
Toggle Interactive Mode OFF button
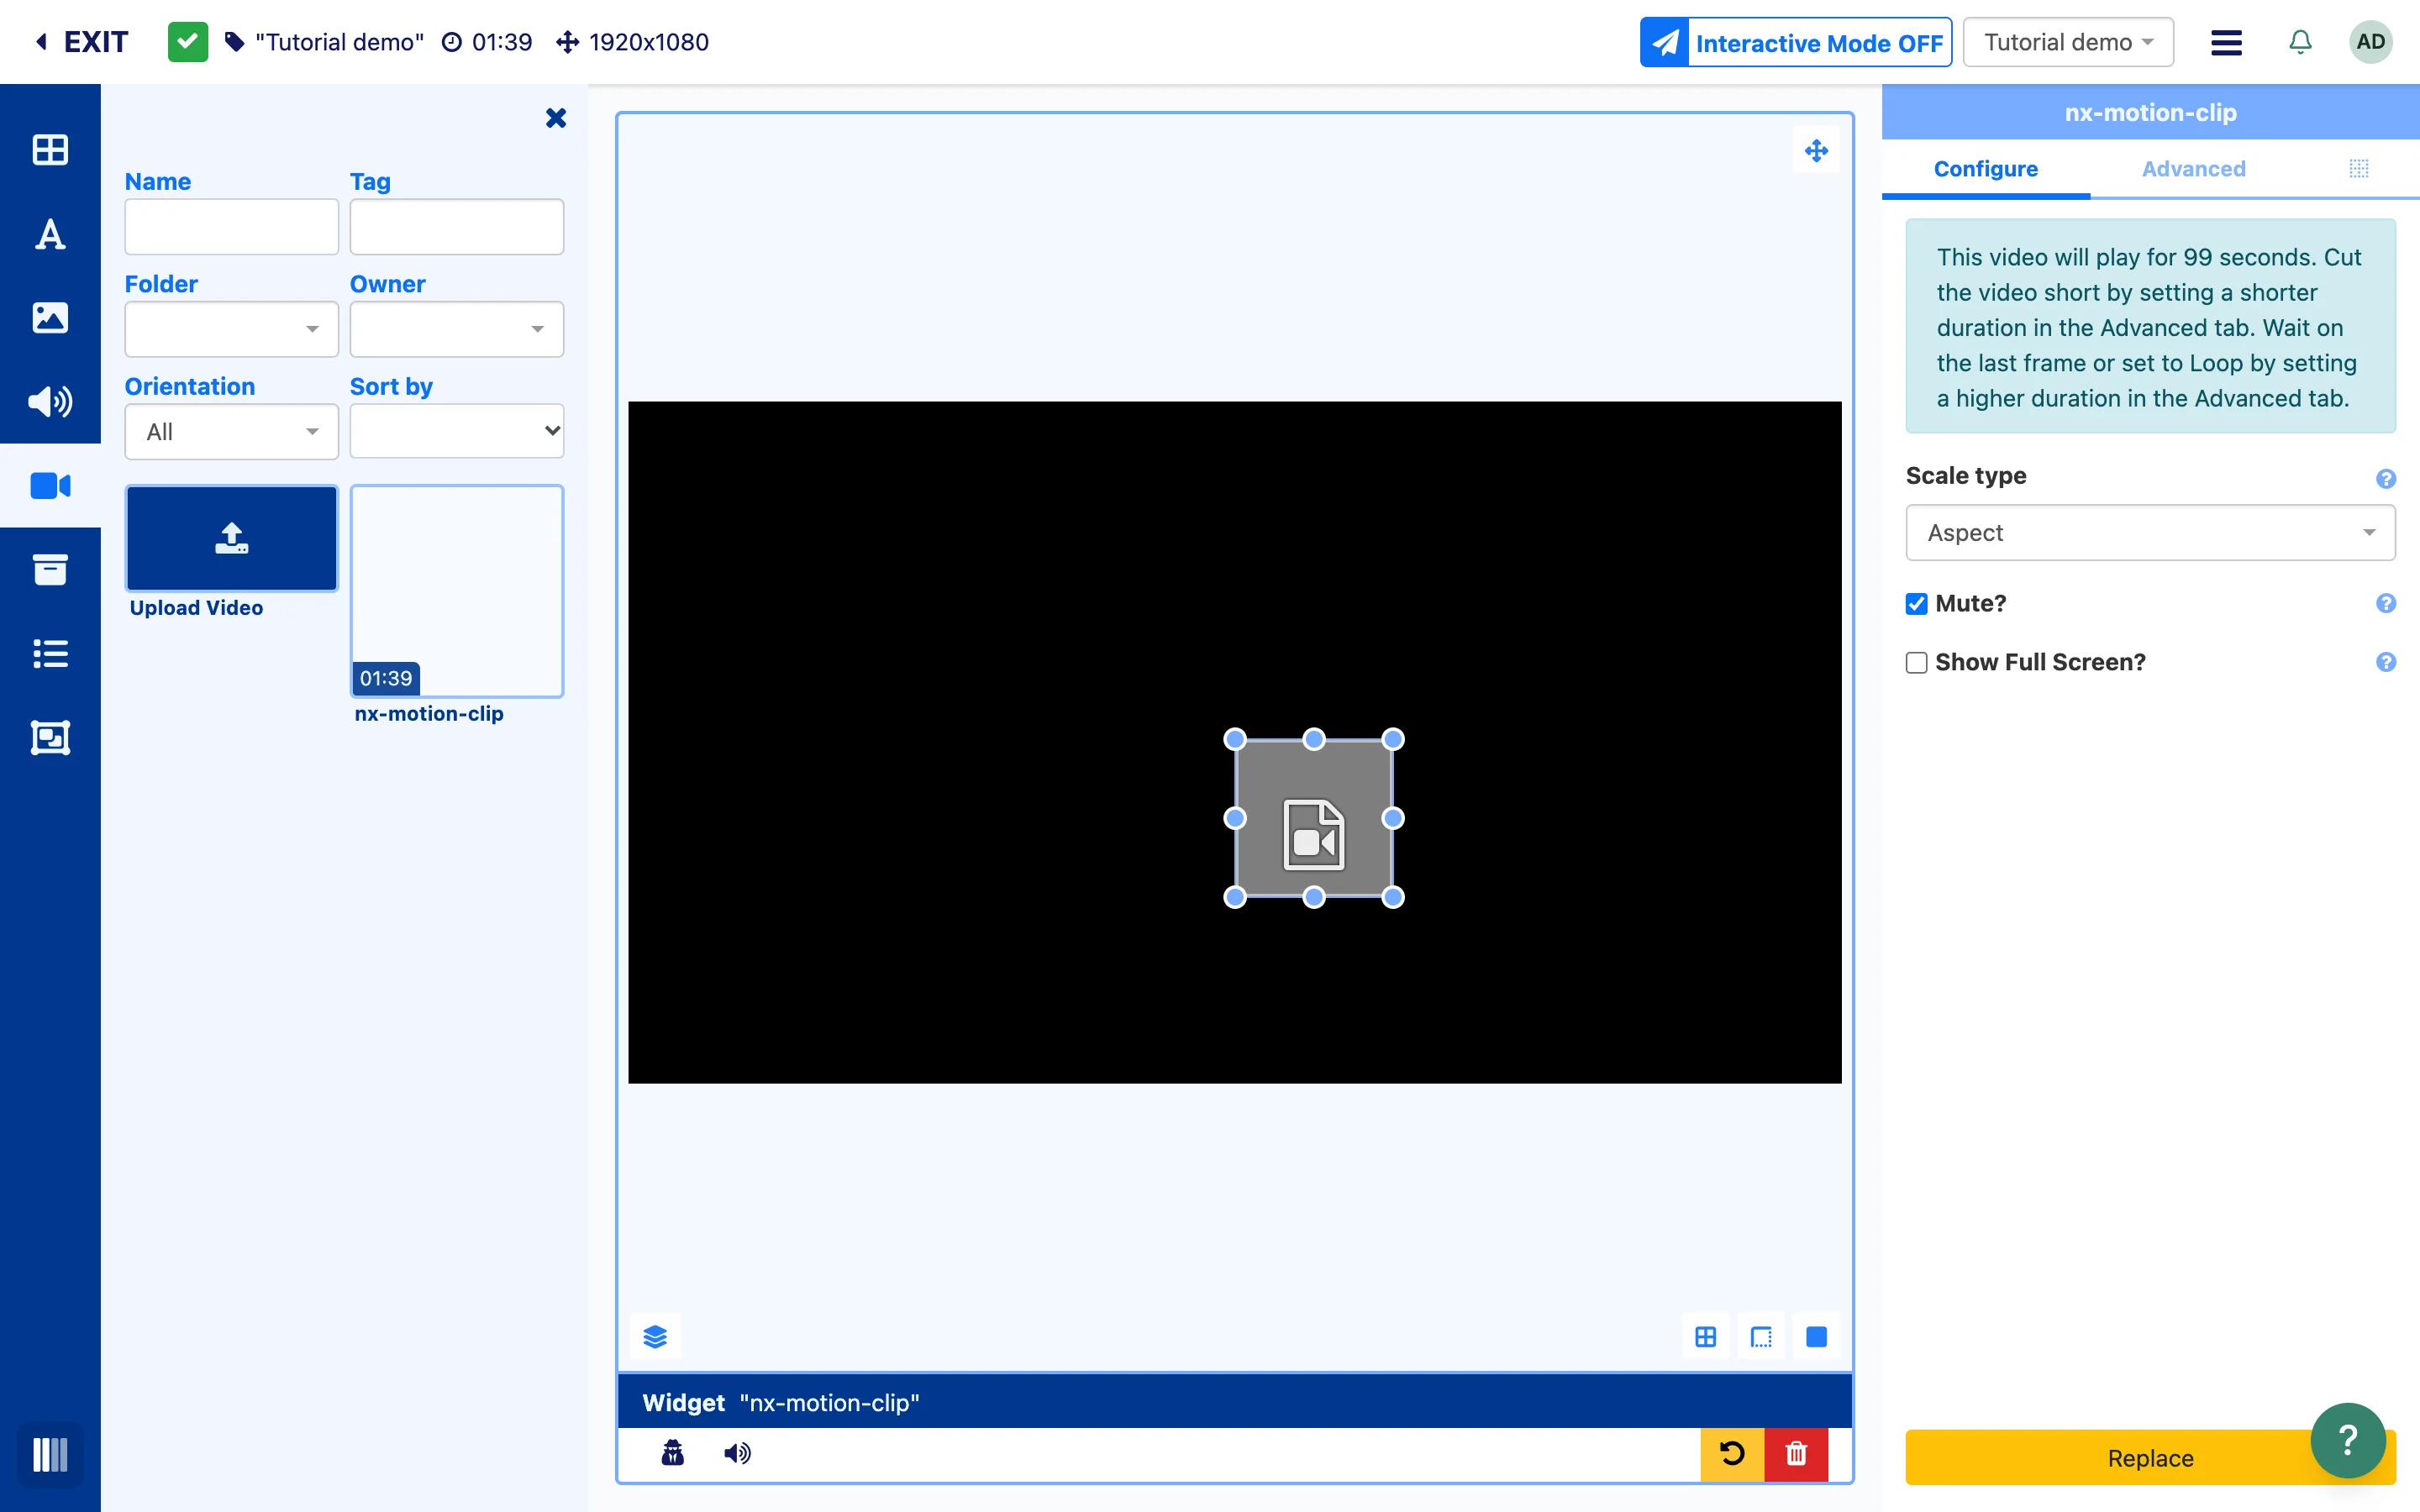click(1796, 42)
